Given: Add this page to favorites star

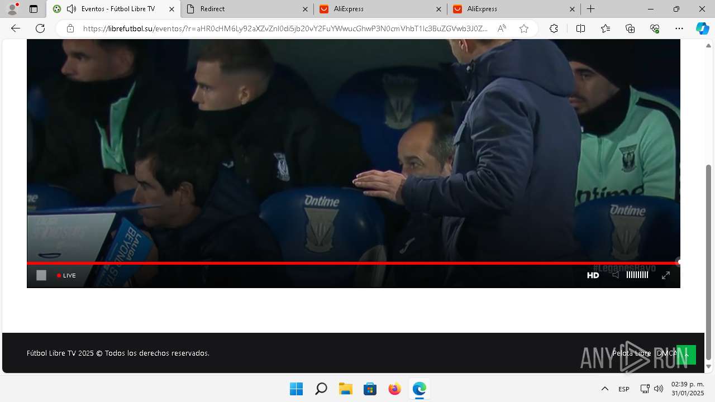Looking at the screenshot, I should coord(524,28).
